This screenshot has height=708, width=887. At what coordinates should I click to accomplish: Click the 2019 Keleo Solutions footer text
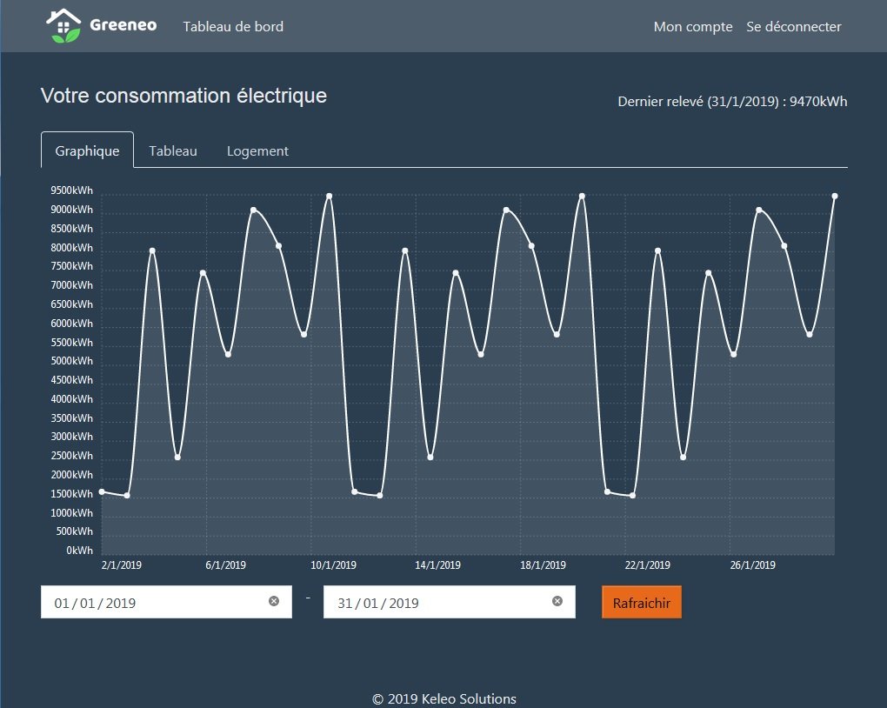point(444,699)
